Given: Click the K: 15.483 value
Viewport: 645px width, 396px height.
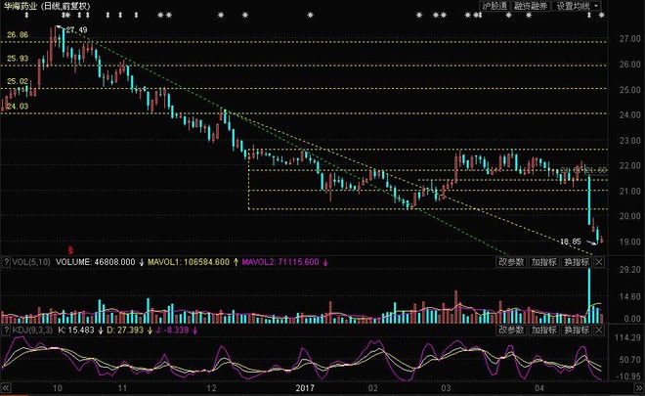Looking at the screenshot, I should click(x=76, y=330).
